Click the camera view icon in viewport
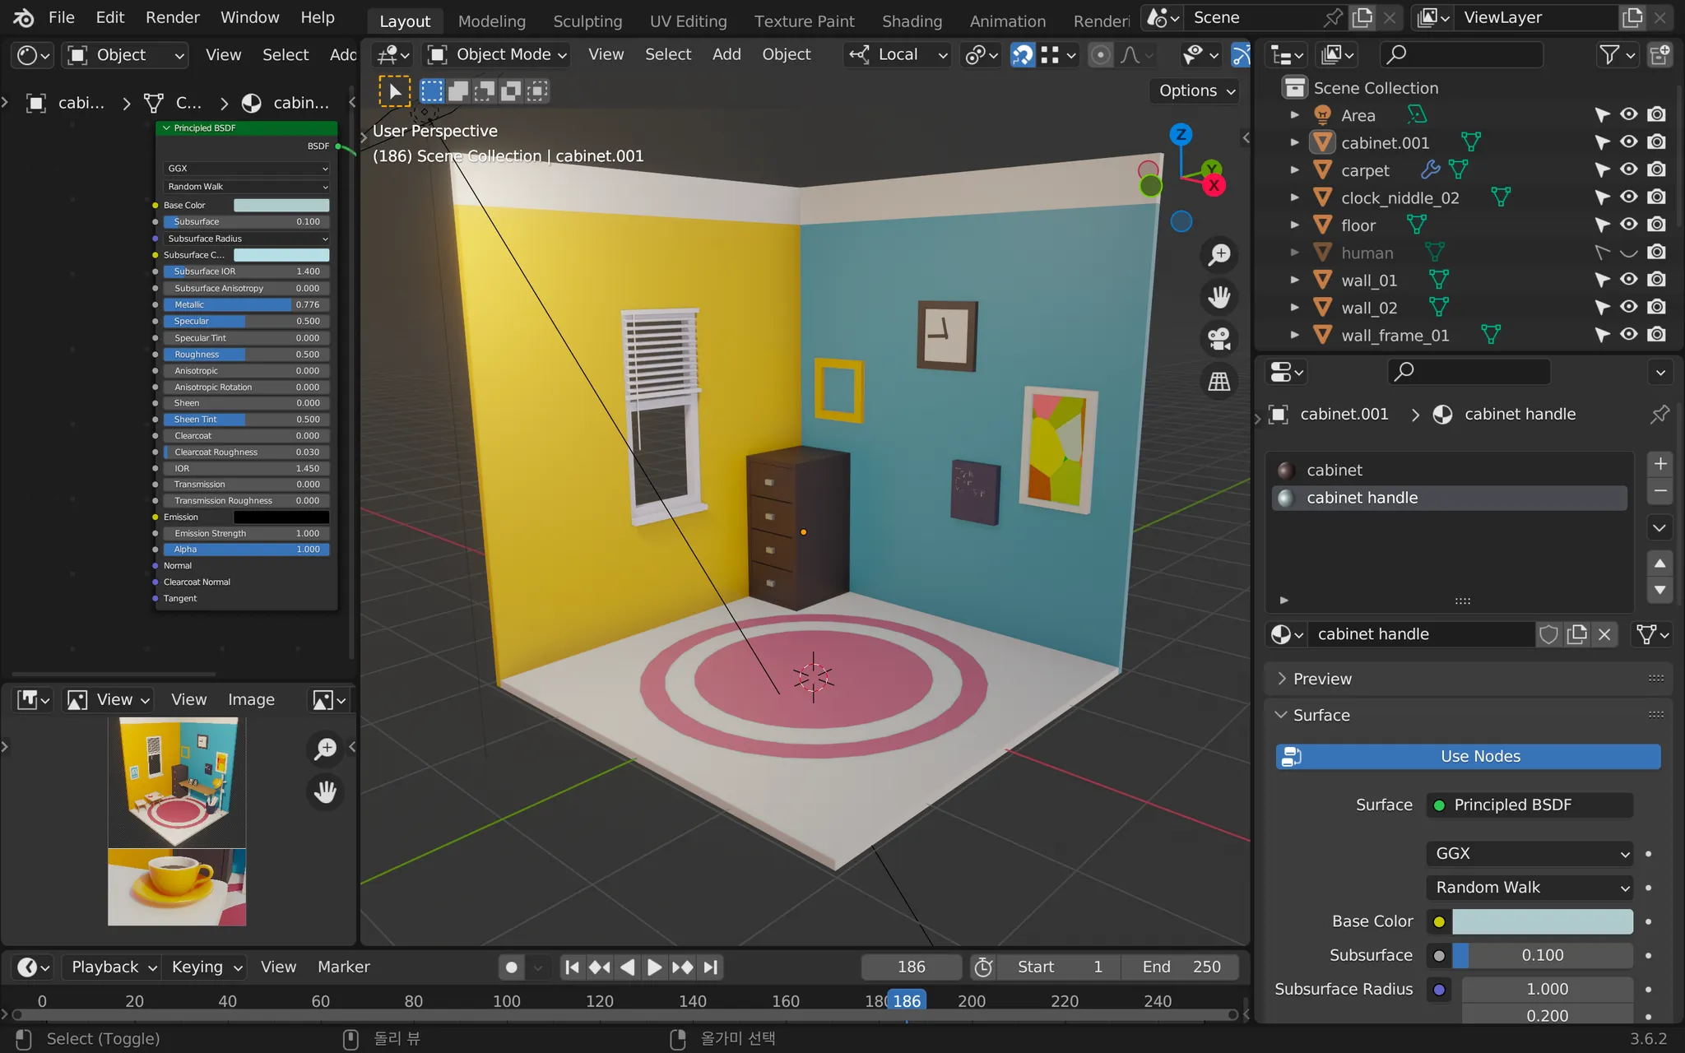This screenshot has height=1053, width=1685. pyautogui.click(x=1218, y=338)
